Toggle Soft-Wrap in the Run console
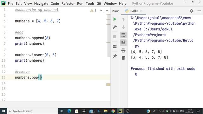The width and height of the screenshot is (203, 114). (123, 35)
